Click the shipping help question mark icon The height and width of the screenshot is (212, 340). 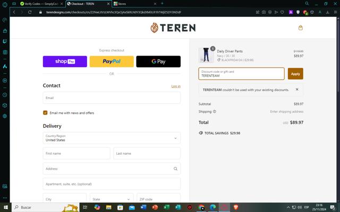point(215,112)
